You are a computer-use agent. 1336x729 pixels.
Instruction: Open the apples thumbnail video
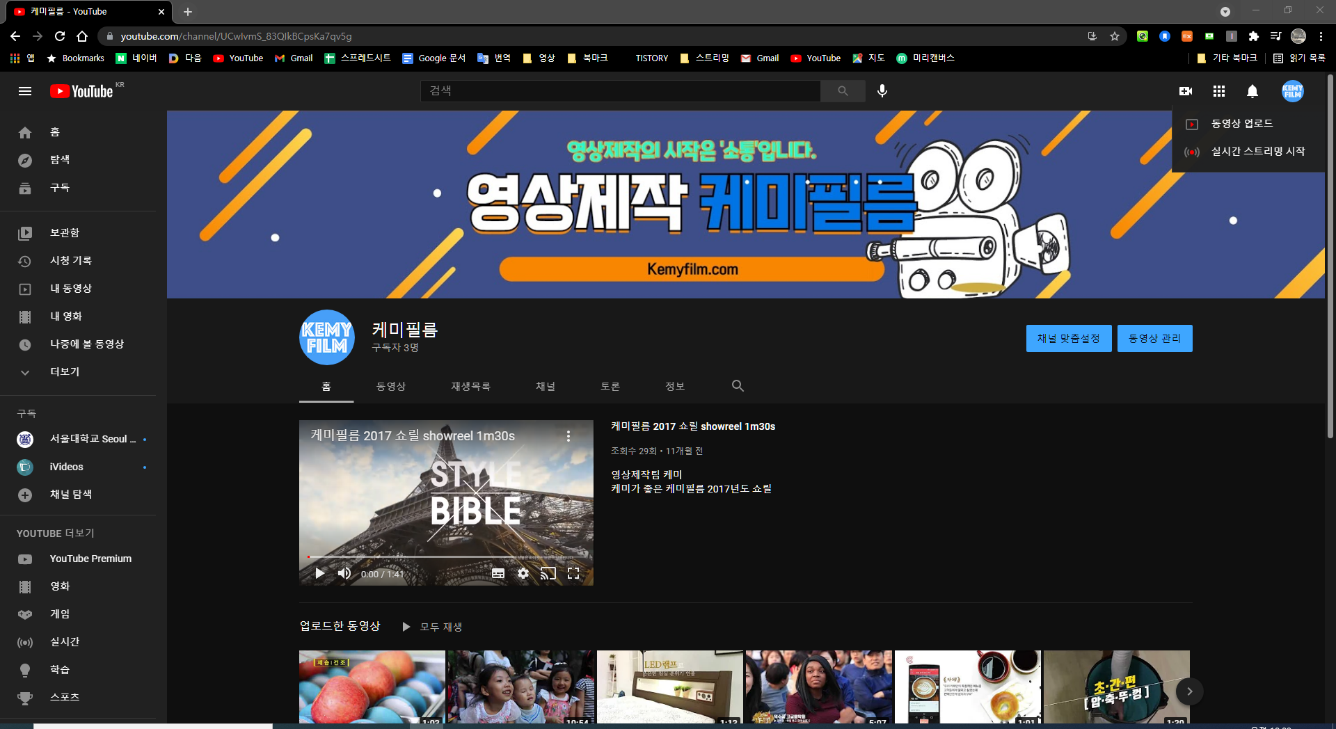click(x=372, y=687)
